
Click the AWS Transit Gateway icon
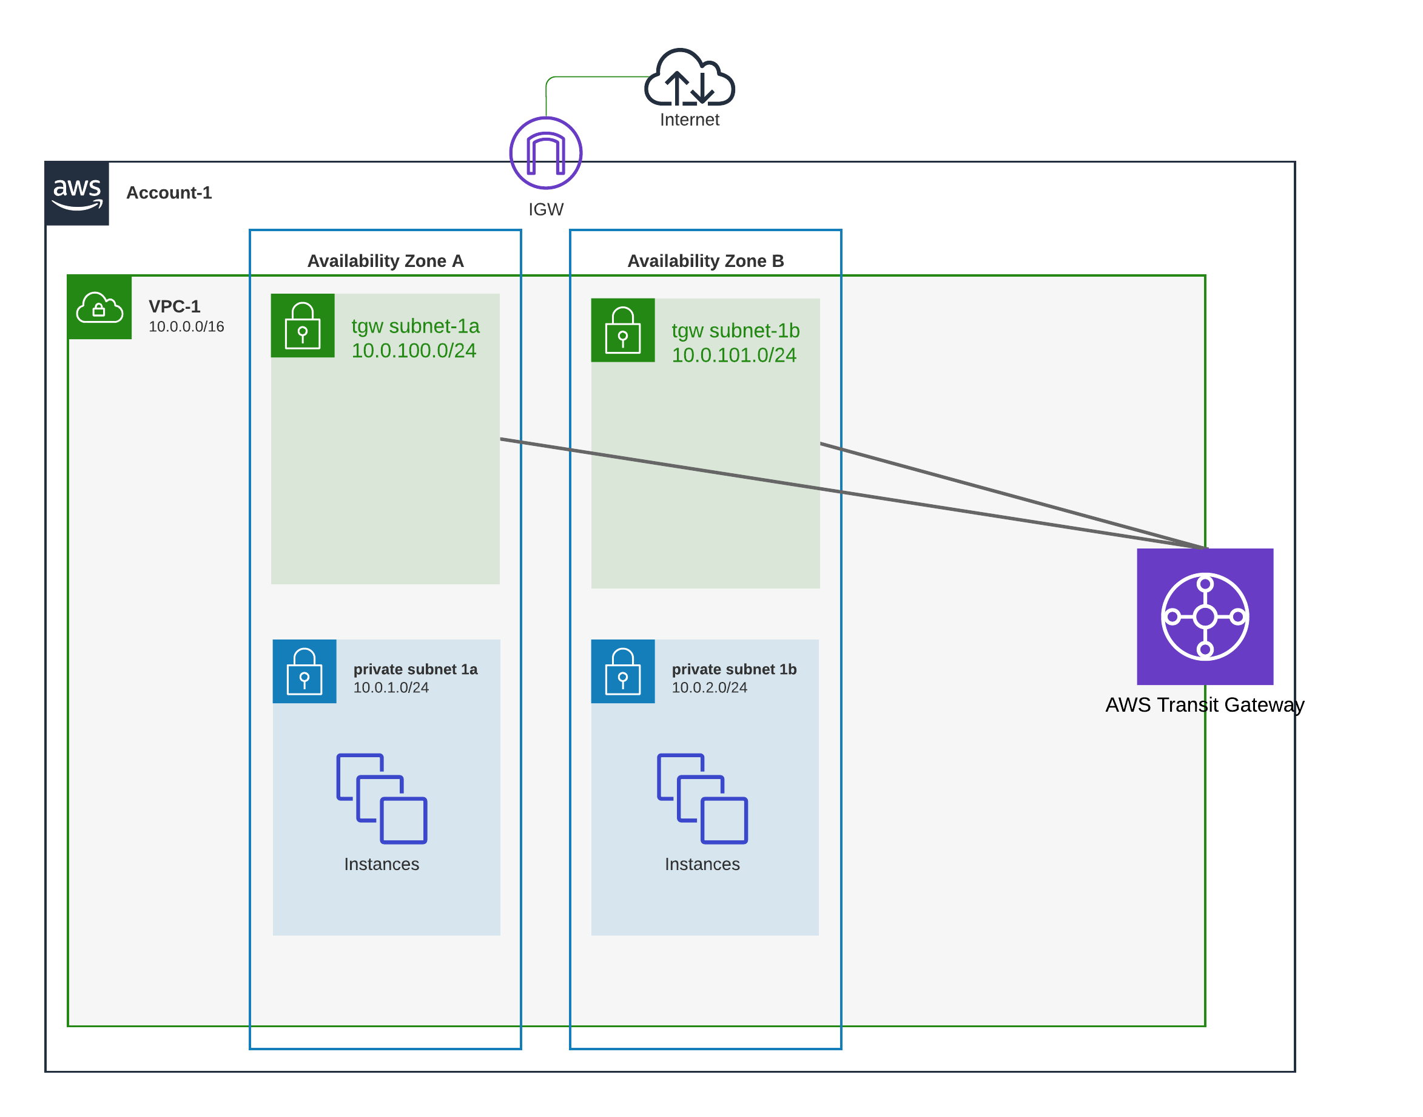click(x=1205, y=616)
